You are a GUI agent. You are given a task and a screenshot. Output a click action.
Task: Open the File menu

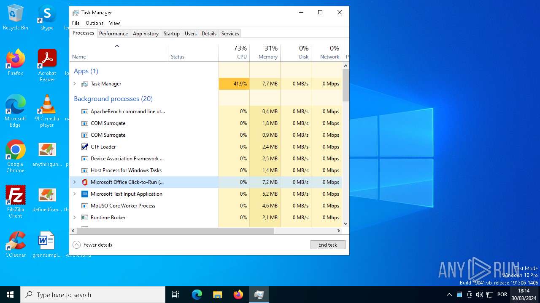(76, 23)
